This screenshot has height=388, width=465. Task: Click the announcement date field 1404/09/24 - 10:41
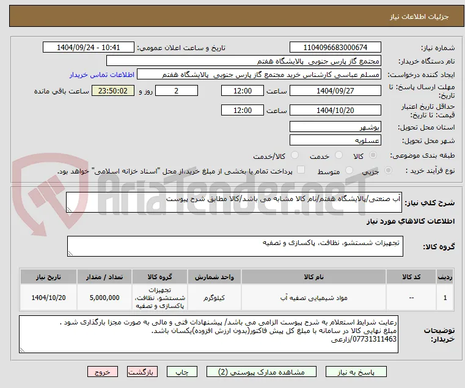(x=89, y=48)
